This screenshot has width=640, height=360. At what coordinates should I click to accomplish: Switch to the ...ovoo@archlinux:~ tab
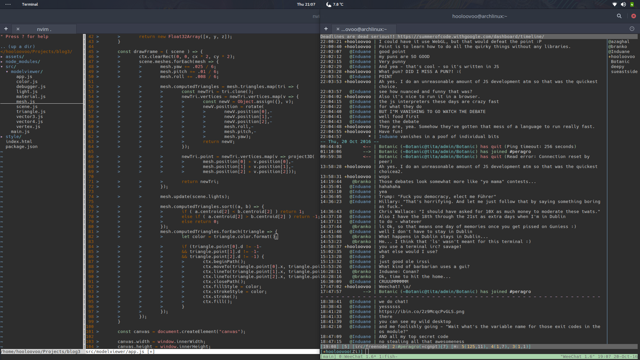point(364,29)
